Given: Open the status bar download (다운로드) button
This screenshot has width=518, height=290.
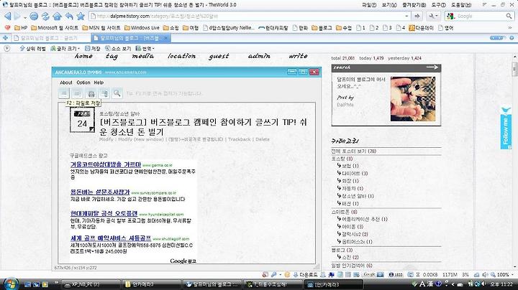Looking at the screenshot, I should (x=306, y=274).
